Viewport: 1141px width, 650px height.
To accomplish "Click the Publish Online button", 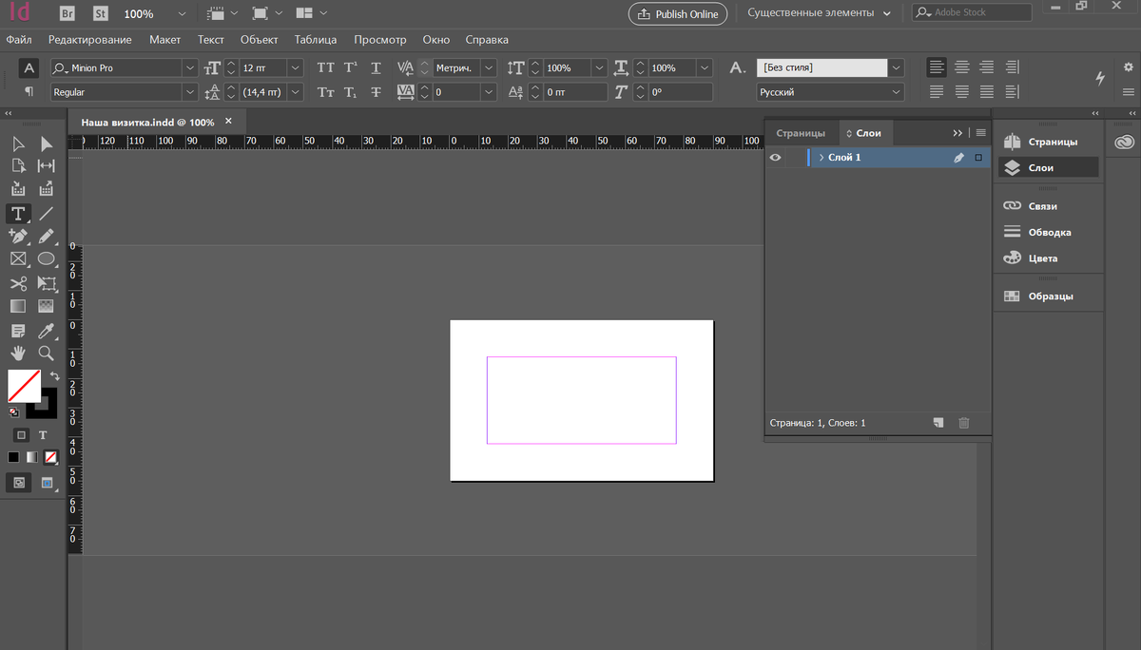I will pos(678,14).
